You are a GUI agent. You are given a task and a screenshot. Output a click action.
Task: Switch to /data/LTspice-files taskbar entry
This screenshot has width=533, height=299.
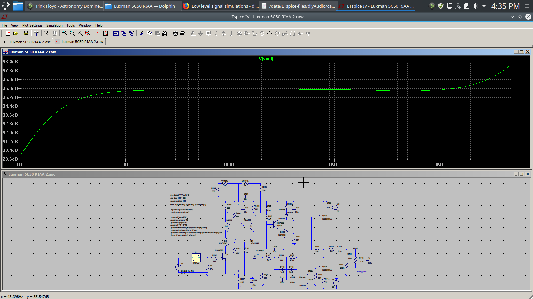pyautogui.click(x=298, y=6)
